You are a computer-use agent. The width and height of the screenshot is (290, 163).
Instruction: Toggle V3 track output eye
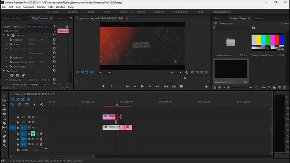point(33,117)
